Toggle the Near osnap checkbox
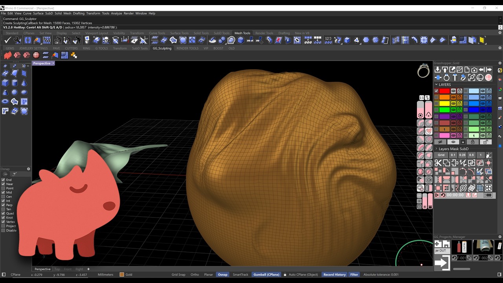The image size is (503, 283). (3, 184)
